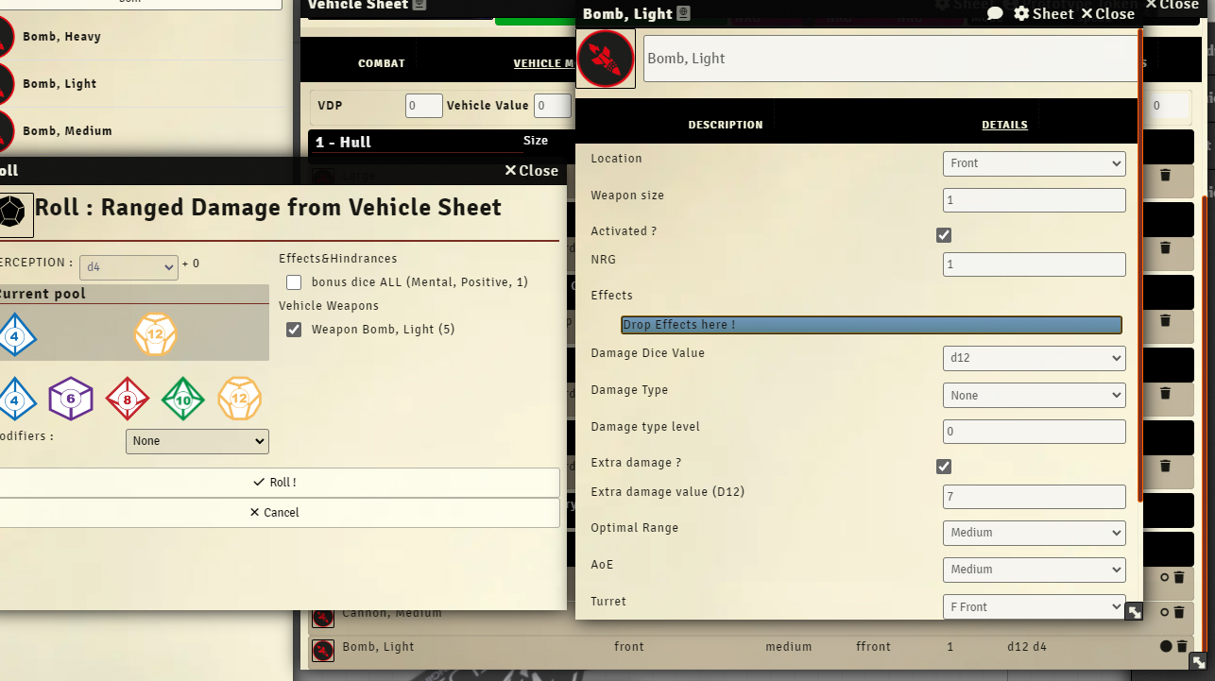
Task: Click the Bomb, Light red rocket image
Action: pos(606,59)
